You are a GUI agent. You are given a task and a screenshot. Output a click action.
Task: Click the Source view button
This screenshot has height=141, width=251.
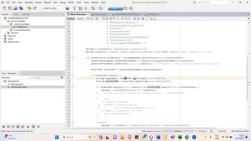(x=71, y=19)
